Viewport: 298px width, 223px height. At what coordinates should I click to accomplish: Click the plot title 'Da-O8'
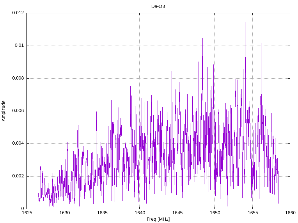[x=158, y=6]
